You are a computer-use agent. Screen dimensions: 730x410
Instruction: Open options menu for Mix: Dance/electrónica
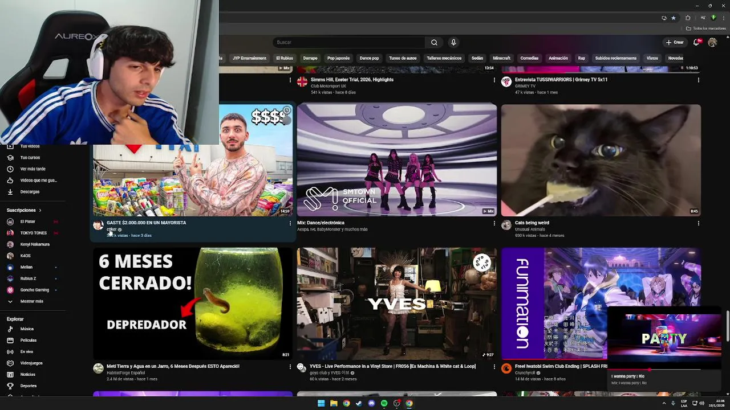(494, 223)
